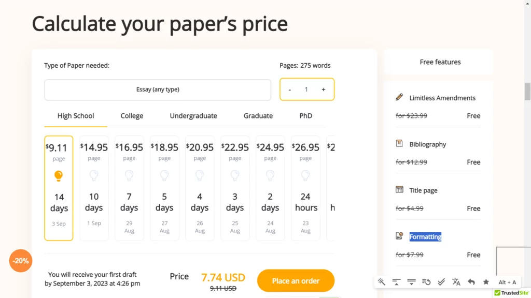Click the TrustedSite badge

(x=512, y=293)
